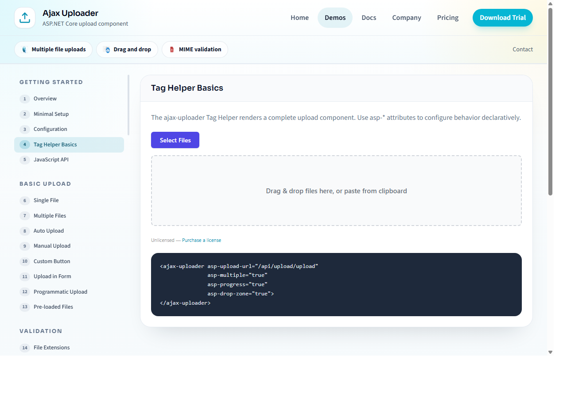Click the BASIC UPLOAD section heading

click(45, 184)
